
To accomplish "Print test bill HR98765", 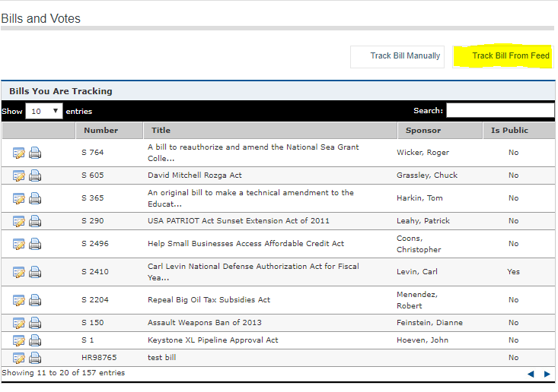I will point(35,358).
